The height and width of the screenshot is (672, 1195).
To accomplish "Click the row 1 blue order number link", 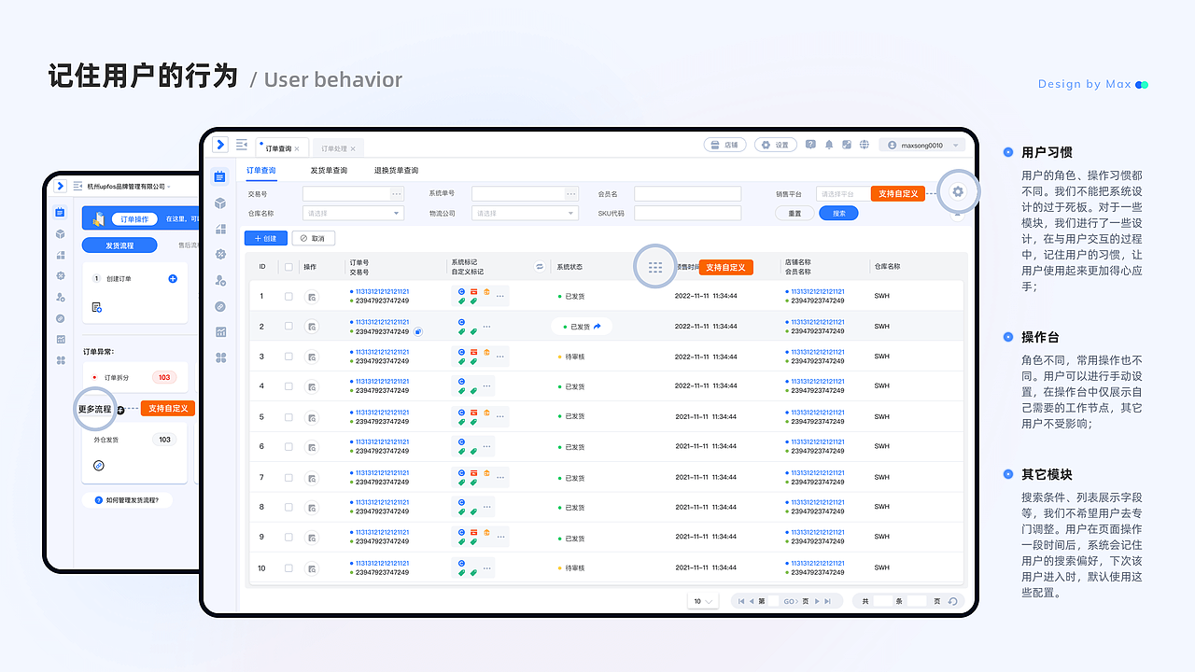I will point(382,291).
